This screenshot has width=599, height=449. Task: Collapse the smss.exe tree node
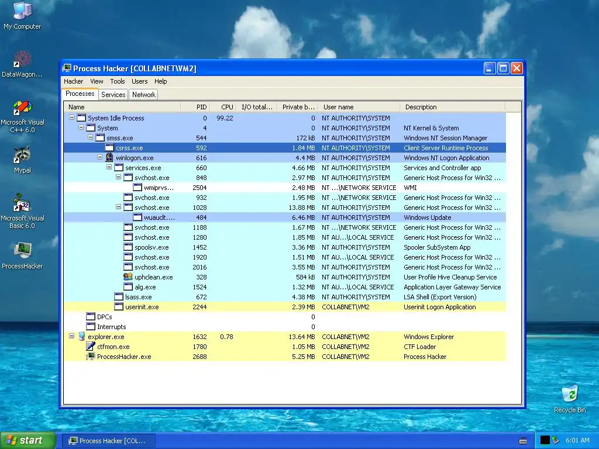(90, 137)
